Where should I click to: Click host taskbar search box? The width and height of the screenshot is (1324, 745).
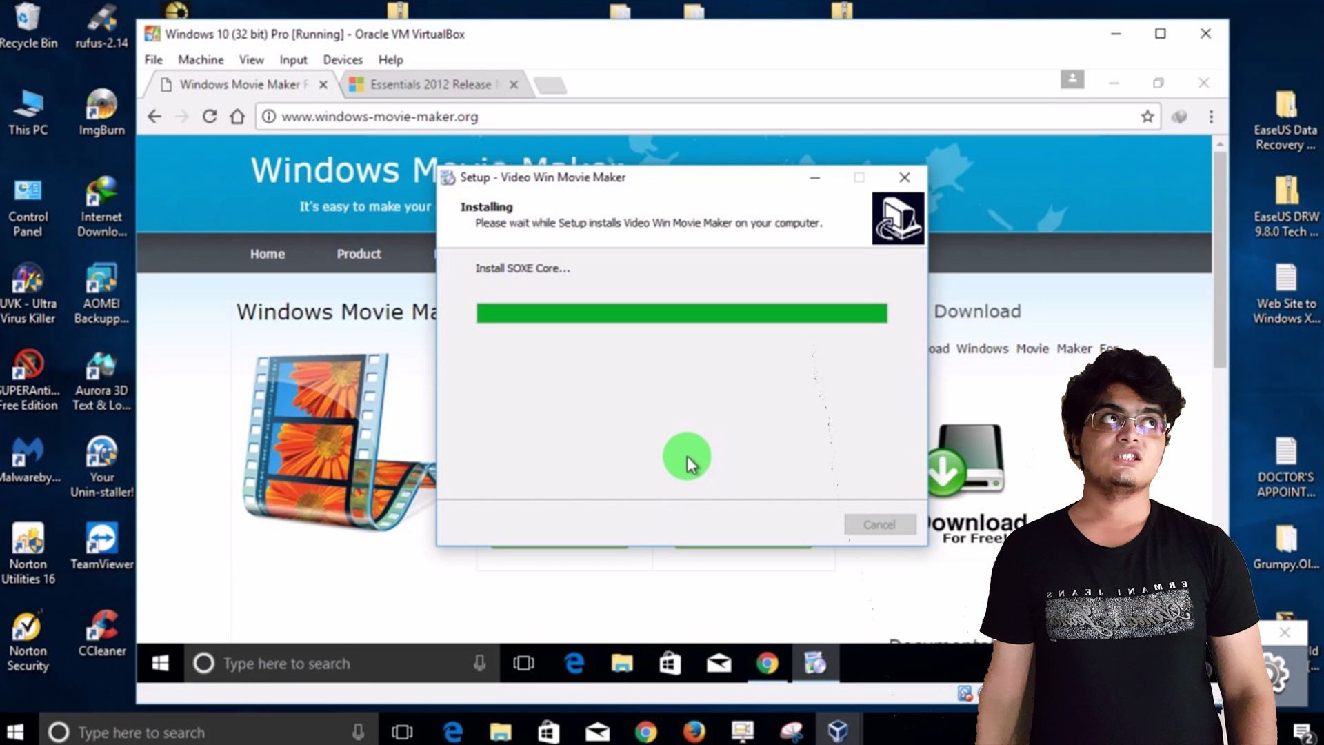[208, 731]
